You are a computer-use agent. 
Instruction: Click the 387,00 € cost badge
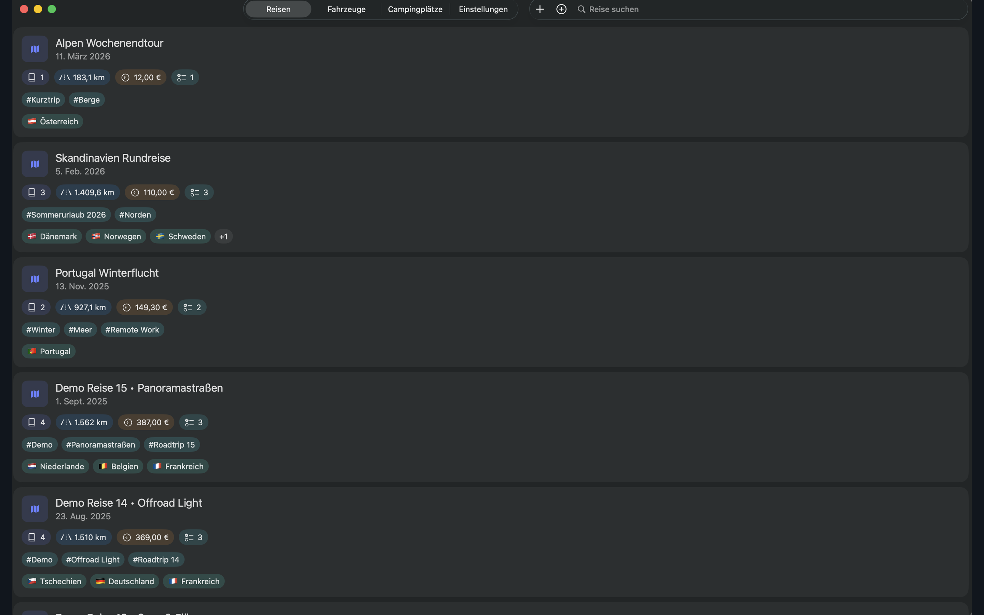(x=146, y=422)
